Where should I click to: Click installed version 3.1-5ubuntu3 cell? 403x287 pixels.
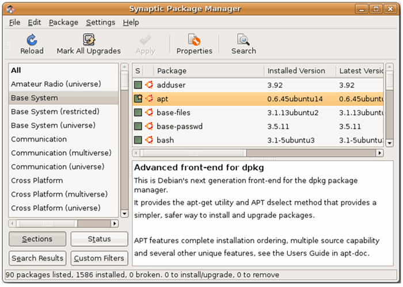[x=291, y=140]
